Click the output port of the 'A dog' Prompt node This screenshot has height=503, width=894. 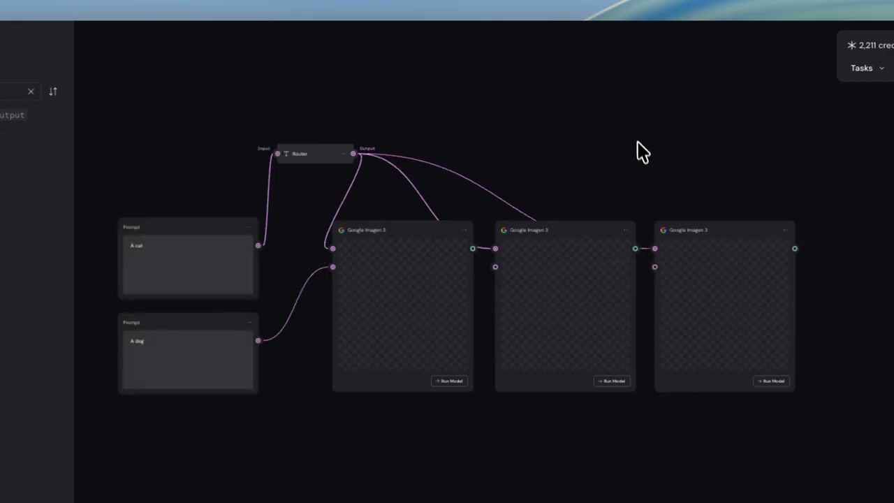258,340
